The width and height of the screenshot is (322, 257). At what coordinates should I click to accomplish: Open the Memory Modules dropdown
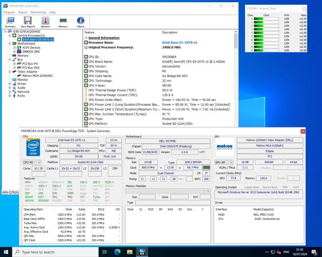click(x=168, y=191)
